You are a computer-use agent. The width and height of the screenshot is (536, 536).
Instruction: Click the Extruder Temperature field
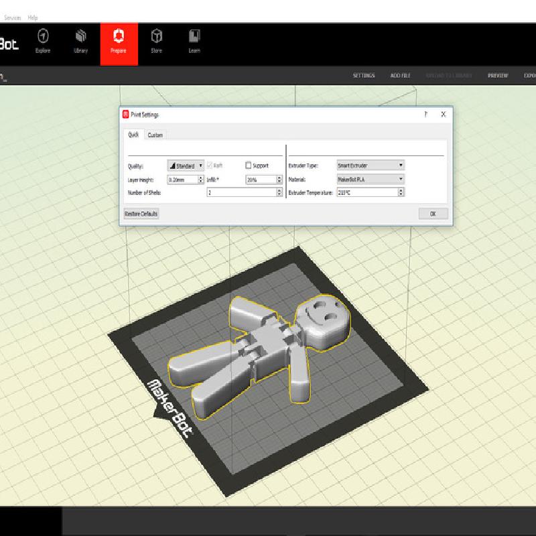tap(367, 192)
